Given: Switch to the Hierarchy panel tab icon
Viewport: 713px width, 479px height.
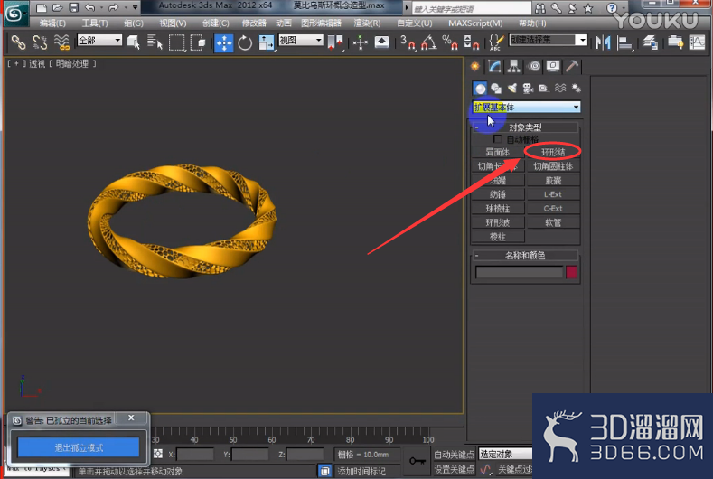Looking at the screenshot, I should 514,66.
